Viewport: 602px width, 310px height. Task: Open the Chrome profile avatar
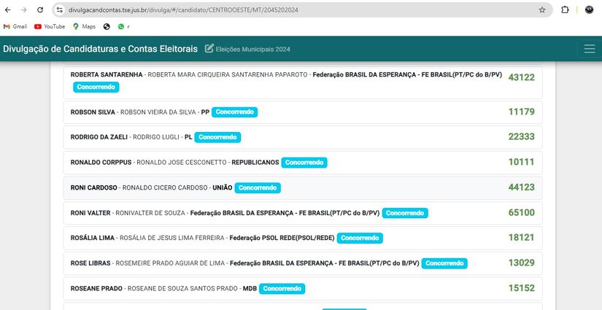(x=590, y=10)
